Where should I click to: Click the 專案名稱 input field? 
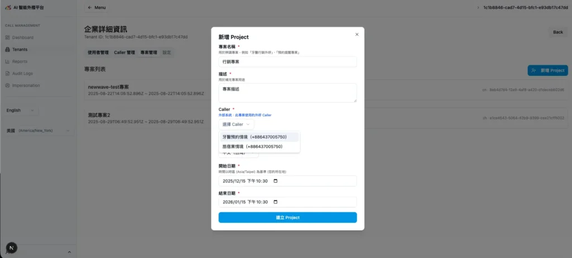click(x=288, y=61)
